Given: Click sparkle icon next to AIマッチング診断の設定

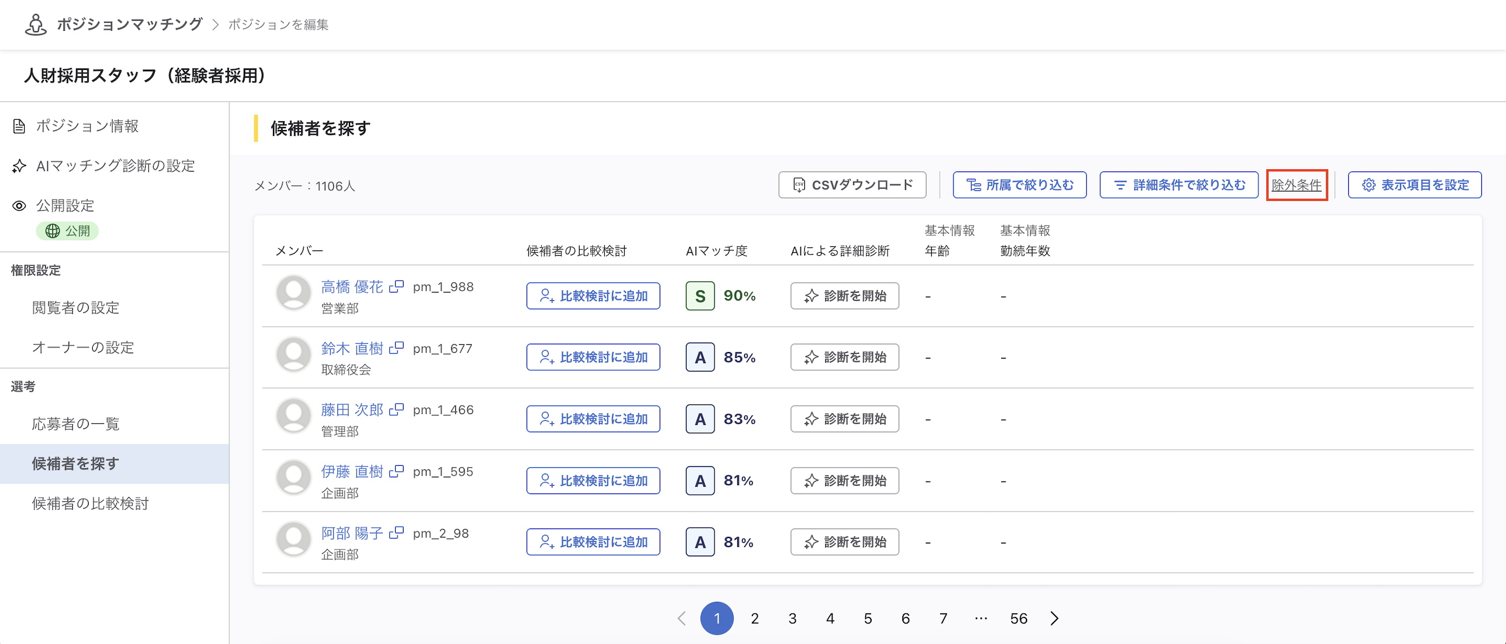Looking at the screenshot, I should pyautogui.click(x=19, y=166).
